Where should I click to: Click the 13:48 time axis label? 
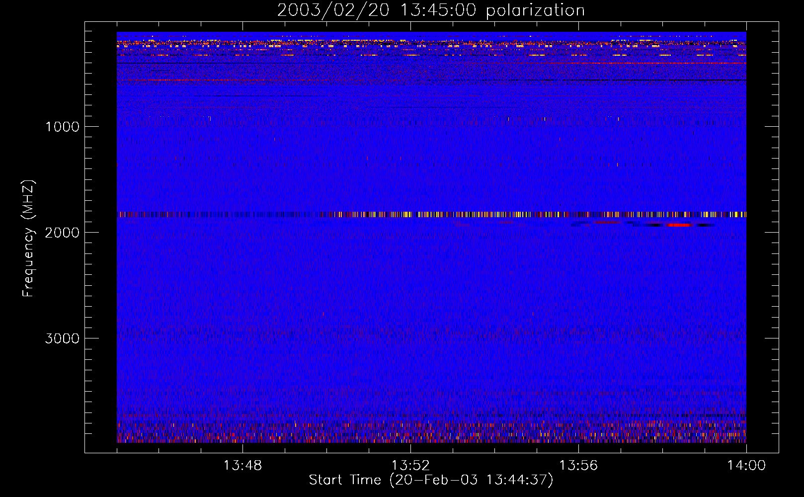(242, 466)
